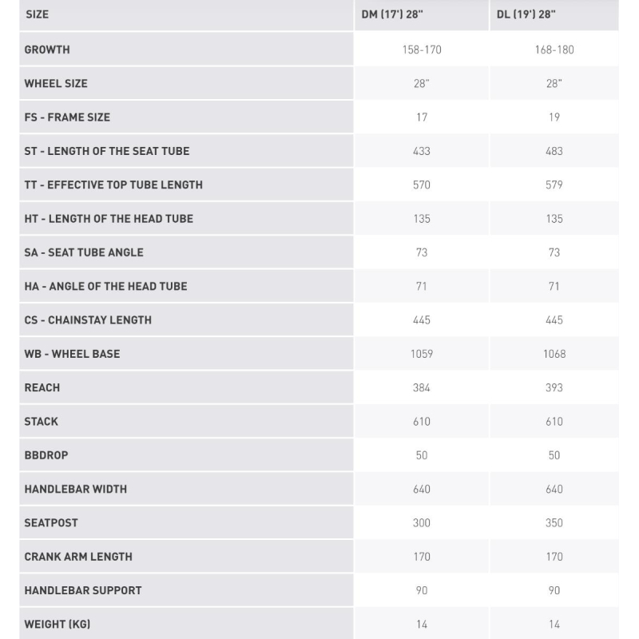The width and height of the screenshot is (639, 639).
Task: Click wheel base value 1059
Action: click(422, 354)
